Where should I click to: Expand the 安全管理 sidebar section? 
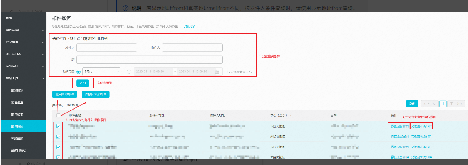[x=23, y=42]
